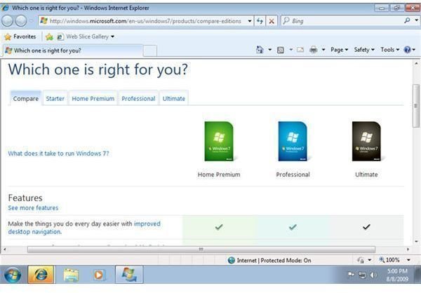This screenshot has height=293, width=421.
Task: Expand the Feeds dropdown arrow
Action: click(x=290, y=50)
